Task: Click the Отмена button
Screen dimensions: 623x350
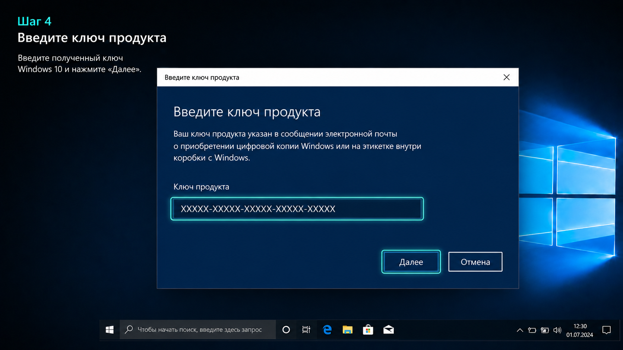Action: click(x=475, y=262)
